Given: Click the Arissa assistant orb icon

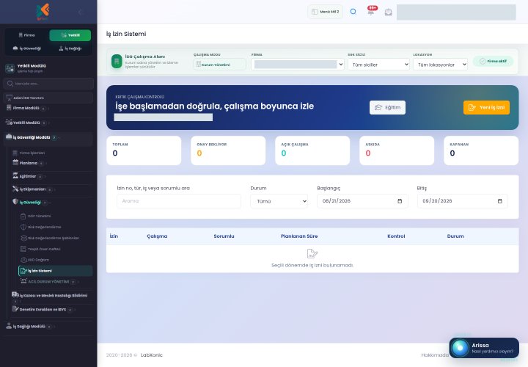Looking at the screenshot, I should (x=460, y=348).
